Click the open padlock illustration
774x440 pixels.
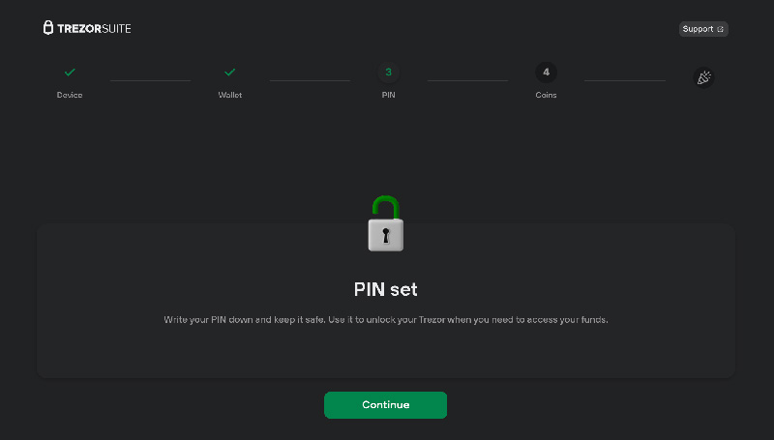pyautogui.click(x=386, y=223)
